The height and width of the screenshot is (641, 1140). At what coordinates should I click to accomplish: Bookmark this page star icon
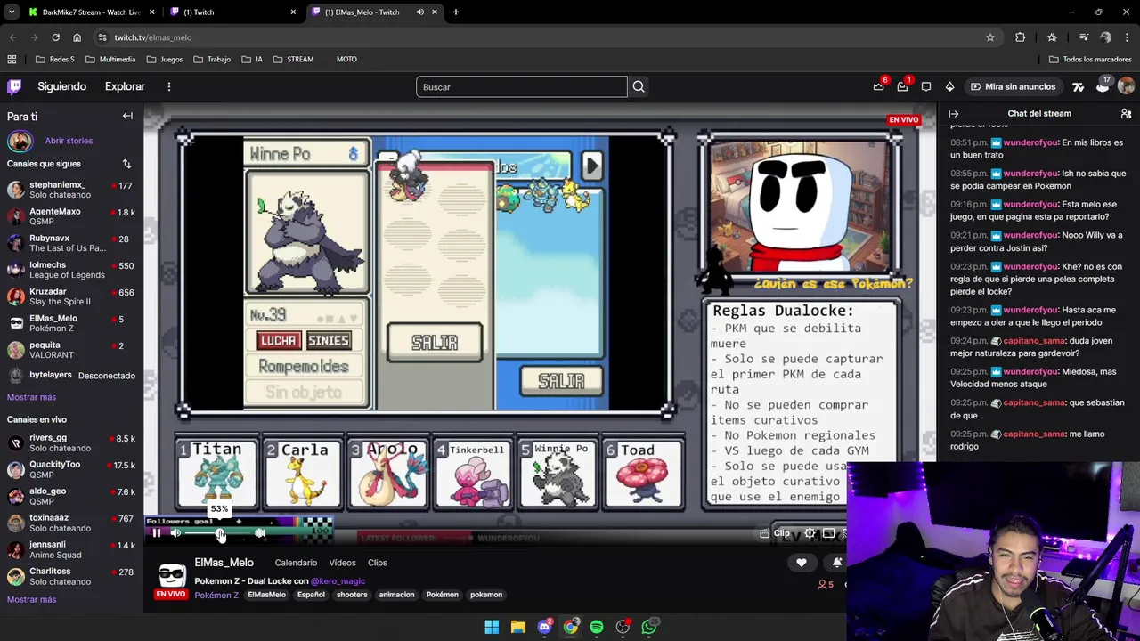989,37
